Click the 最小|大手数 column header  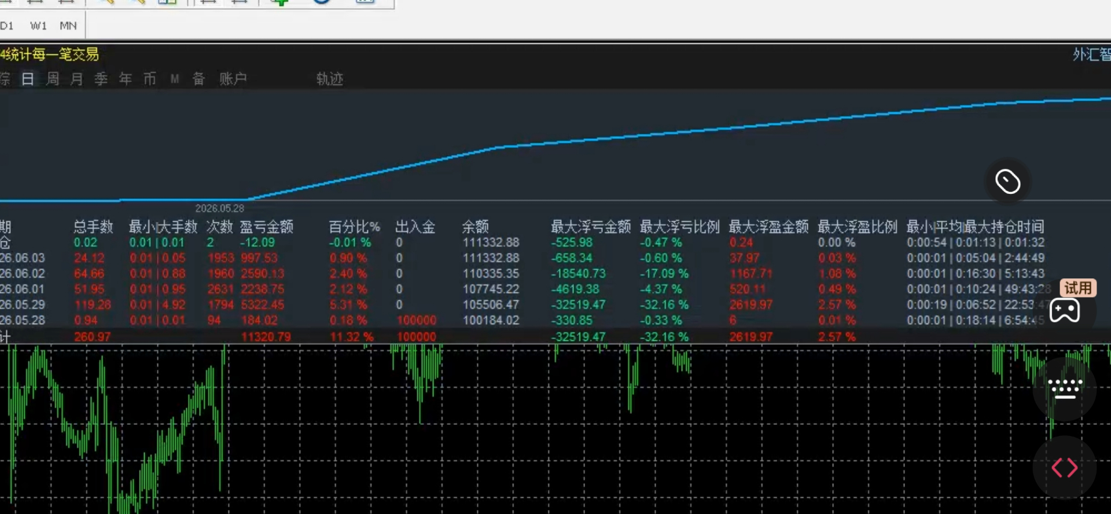click(x=163, y=226)
